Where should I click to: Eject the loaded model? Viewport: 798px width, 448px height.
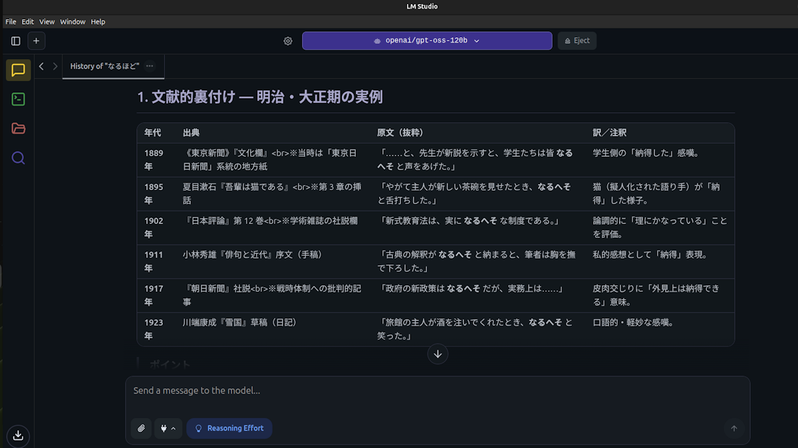(577, 41)
